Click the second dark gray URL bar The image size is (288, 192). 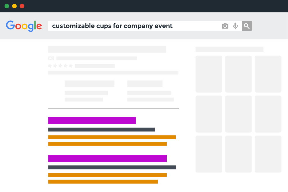pyautogui.click(x=112, y=167)
